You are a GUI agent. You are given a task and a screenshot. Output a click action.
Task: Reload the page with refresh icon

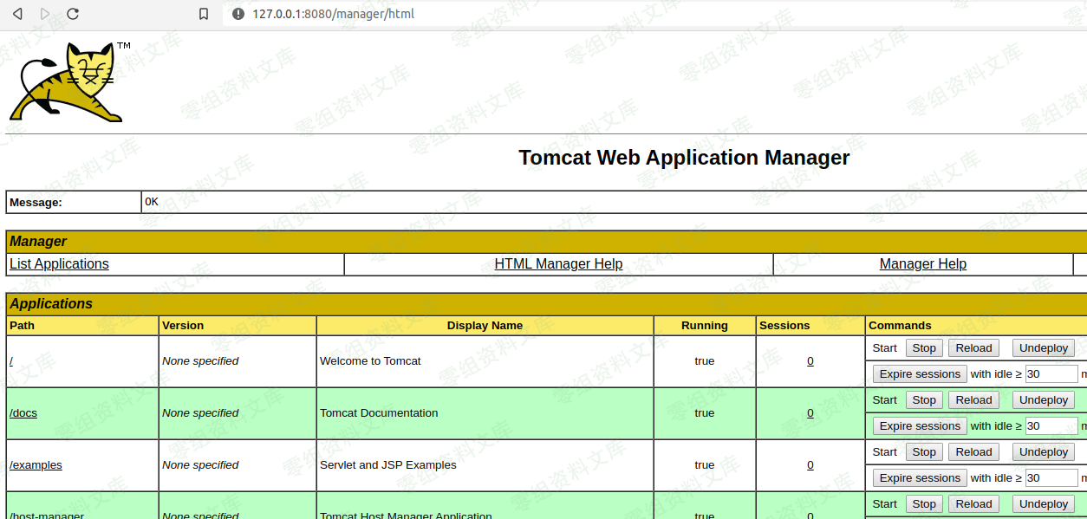(x=73, y=14)
